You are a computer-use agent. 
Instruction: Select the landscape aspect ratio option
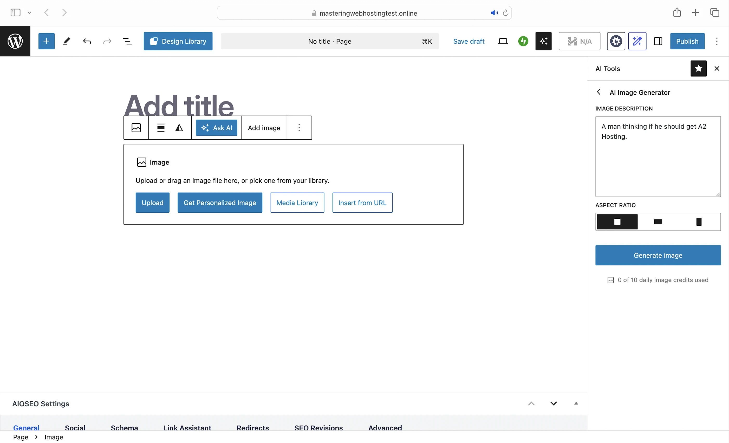click(x=658, y=222)
